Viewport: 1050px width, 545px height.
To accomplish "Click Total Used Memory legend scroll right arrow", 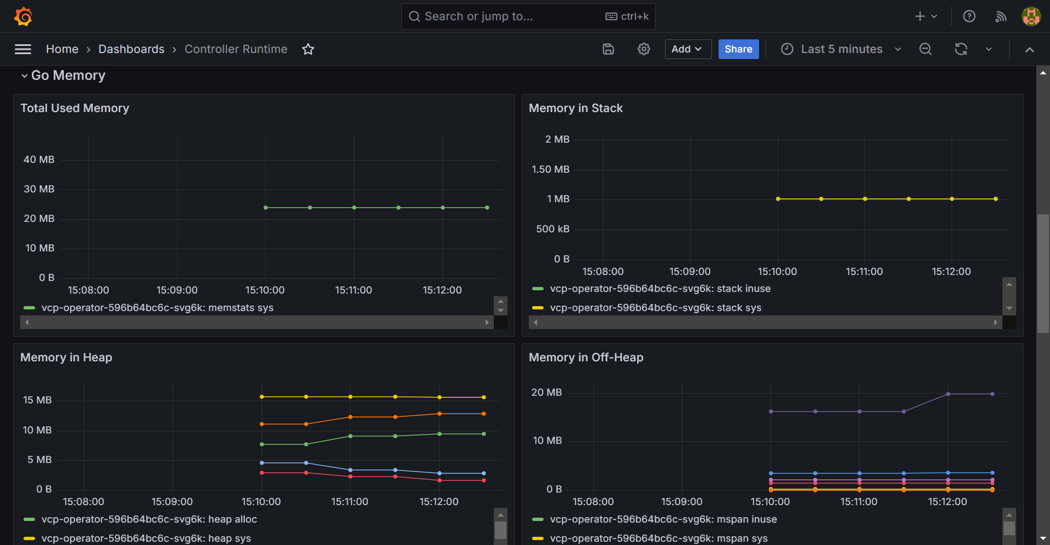I will tap(487, 323).
